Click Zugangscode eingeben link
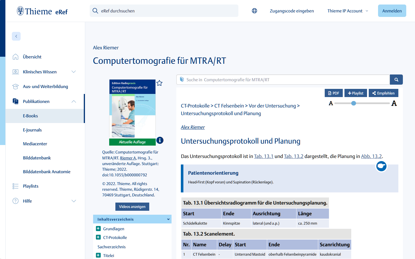This screenshot has width=415, height=259. coord(292,11)
